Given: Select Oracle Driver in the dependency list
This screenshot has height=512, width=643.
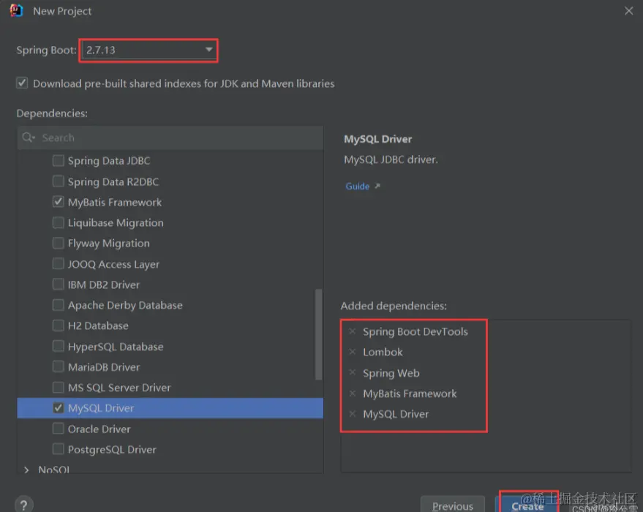Looking at the screenshot, I should click(99, 429).
